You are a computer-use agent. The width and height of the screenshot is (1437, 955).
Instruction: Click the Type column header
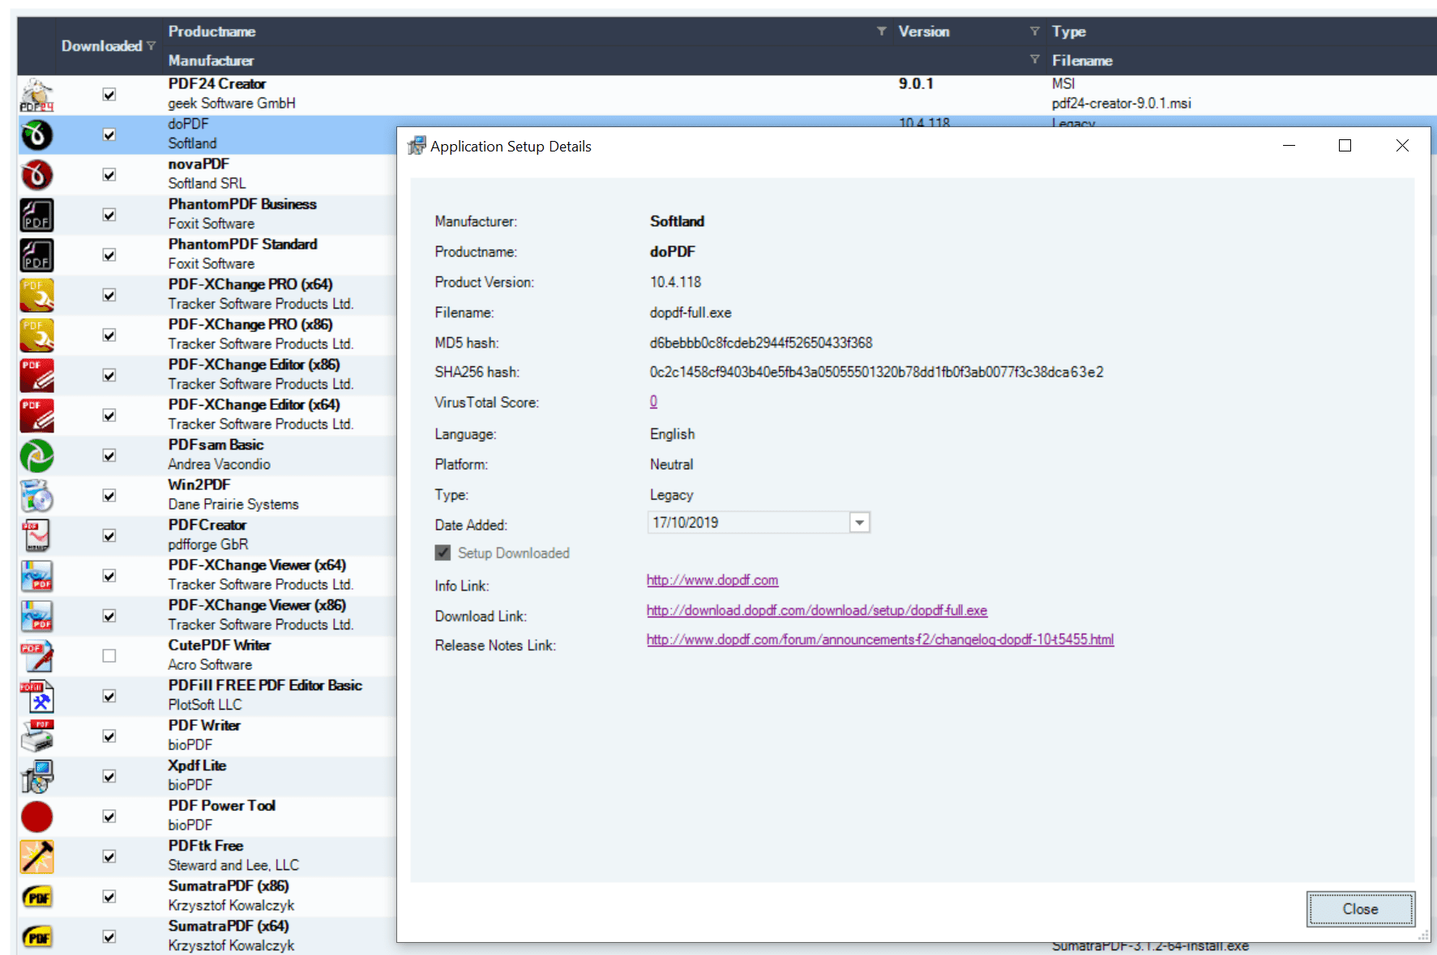(1069, 31)
